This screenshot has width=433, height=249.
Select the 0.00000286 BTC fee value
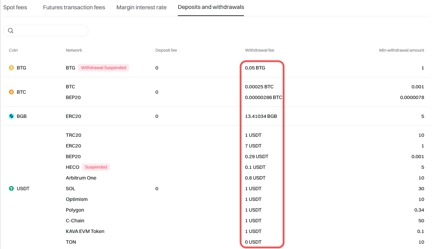tap(263, 97)
